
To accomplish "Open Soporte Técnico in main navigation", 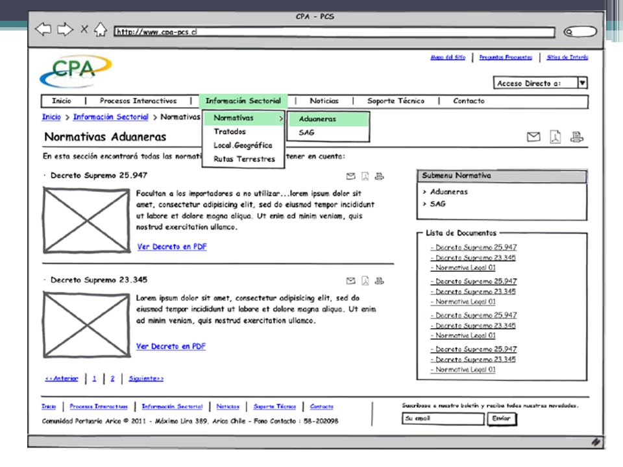I will click(x=396, y=101).
